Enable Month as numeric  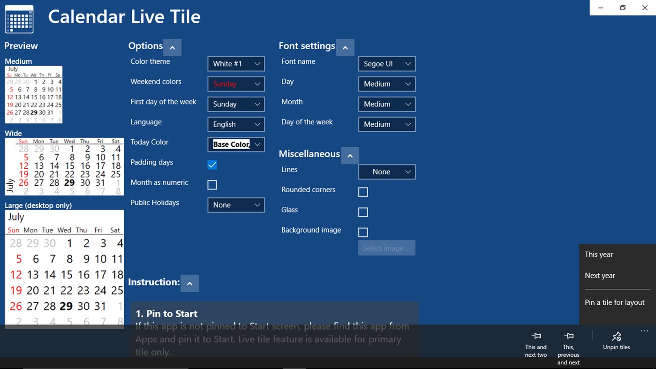(212, 185)
